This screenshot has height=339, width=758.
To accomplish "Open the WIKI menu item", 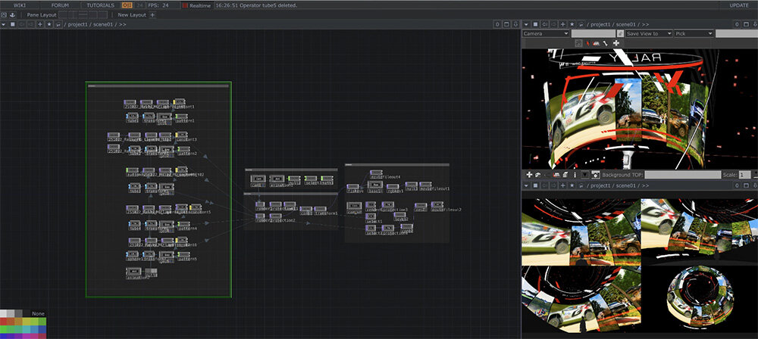I will click(x=20, y=5).
